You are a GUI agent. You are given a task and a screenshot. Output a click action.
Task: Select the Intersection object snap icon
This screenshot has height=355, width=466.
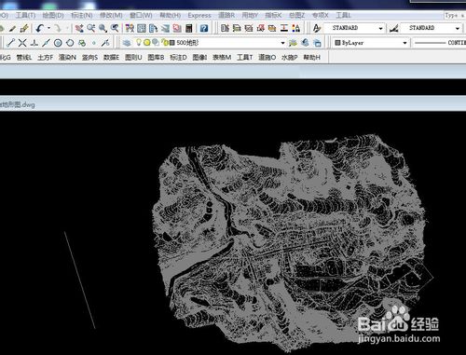click(22, 43)
